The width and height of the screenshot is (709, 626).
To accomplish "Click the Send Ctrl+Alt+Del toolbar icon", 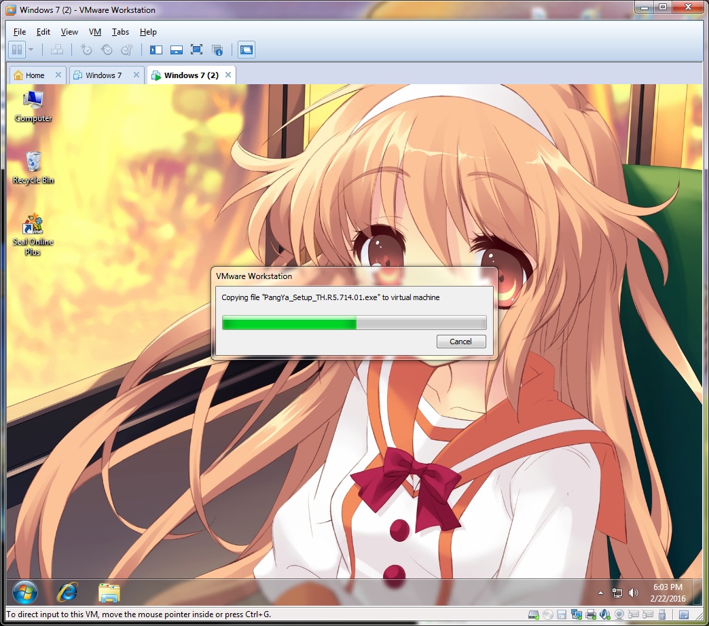I will [57, 50].
